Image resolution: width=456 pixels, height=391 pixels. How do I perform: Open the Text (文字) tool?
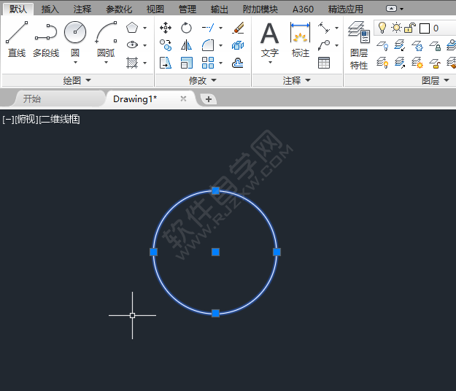(269, 39)
